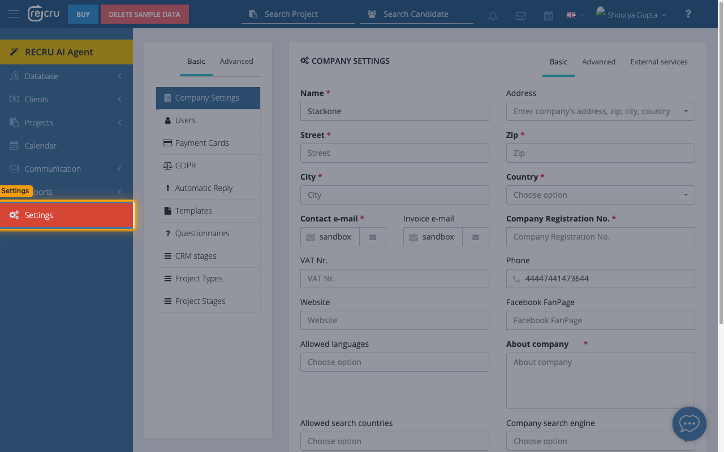Click the RECRU AI Agent wand icon
This screenshot has height=452, width=724.
coord(15,52)
